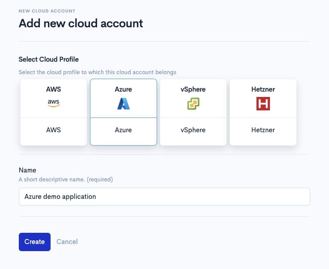329x269 pixels.
Task: Choose the vSphere profile label below logo
Action: [x=193, y=130]
